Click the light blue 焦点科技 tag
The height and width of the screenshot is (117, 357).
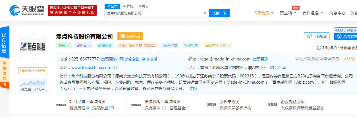click(170, 45)
